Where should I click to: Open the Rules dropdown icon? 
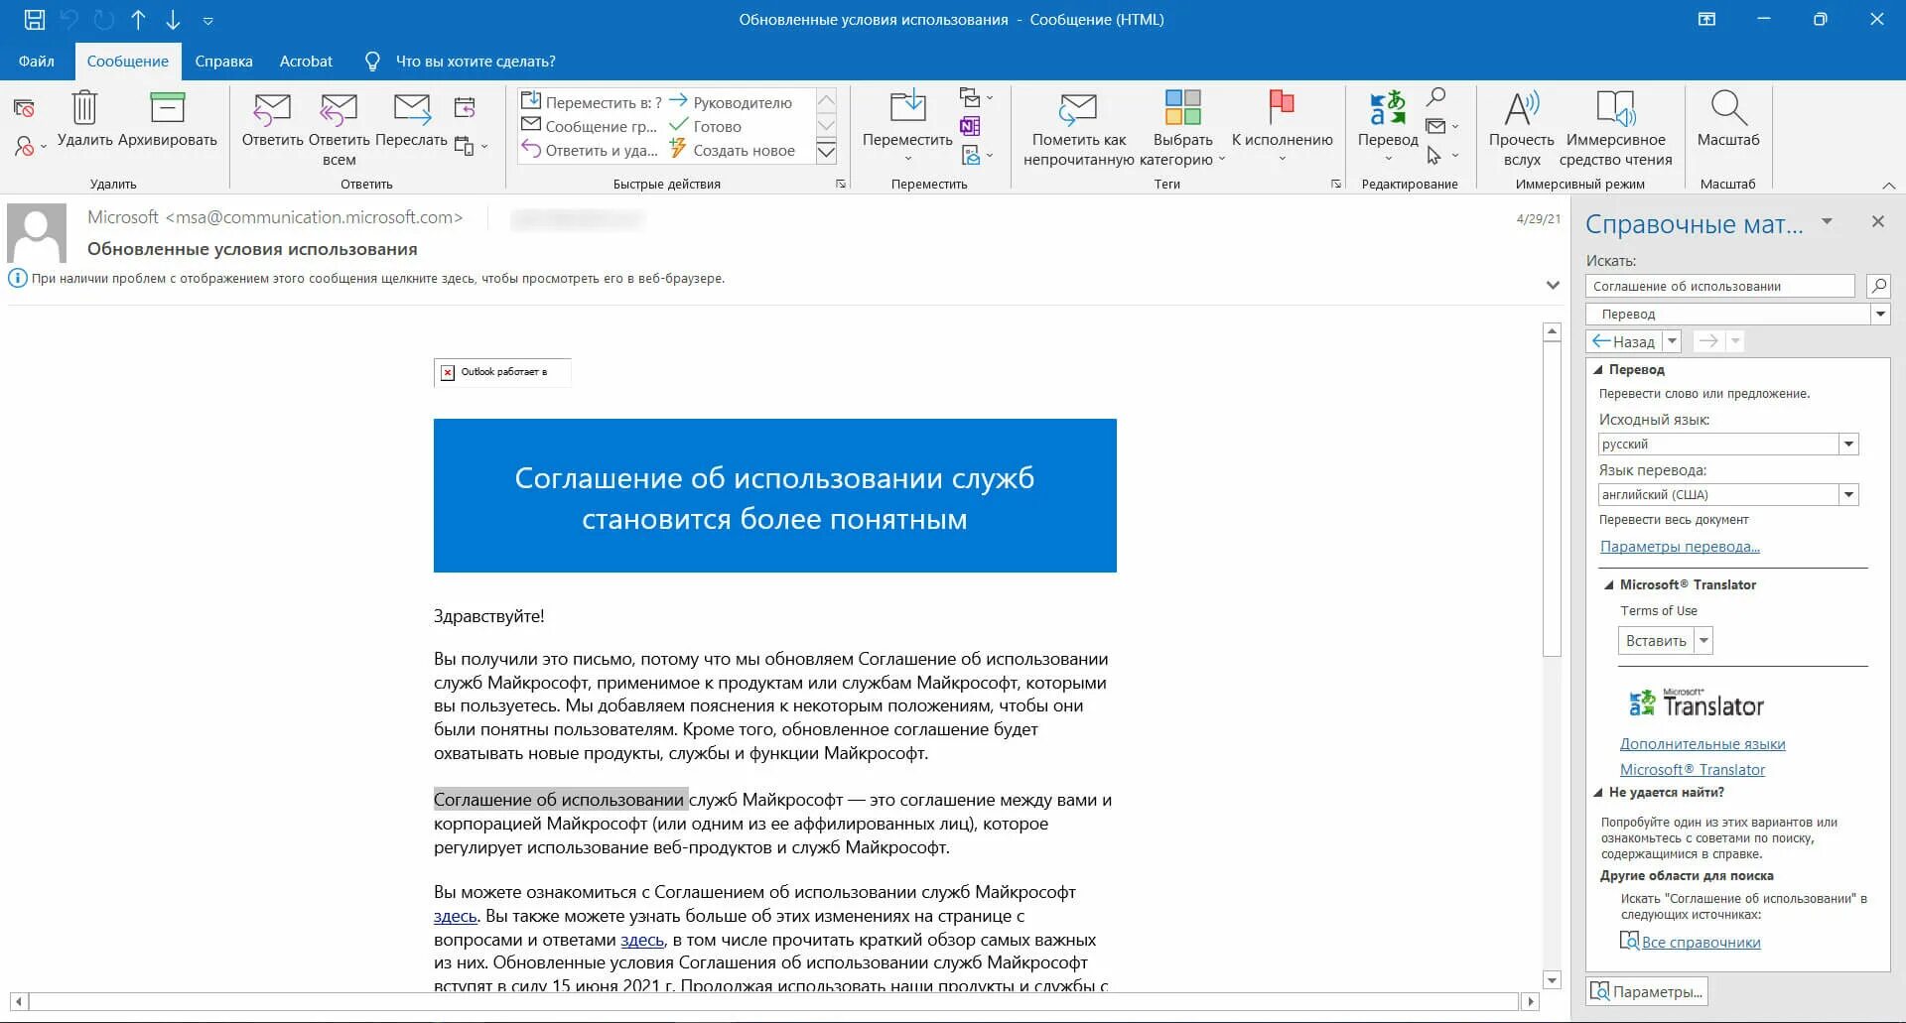click(977, 97)
